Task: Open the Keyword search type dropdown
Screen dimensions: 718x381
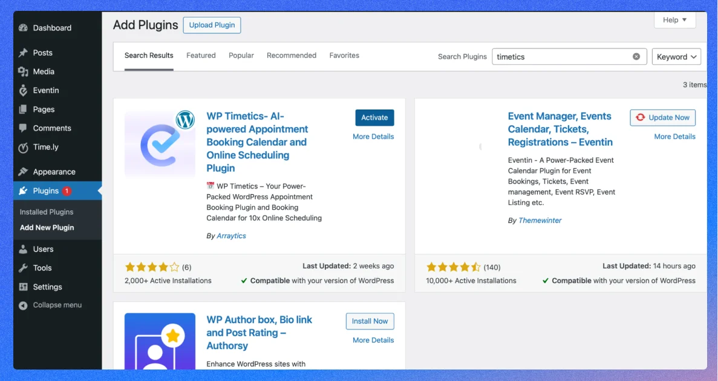Action: [676, 56]
